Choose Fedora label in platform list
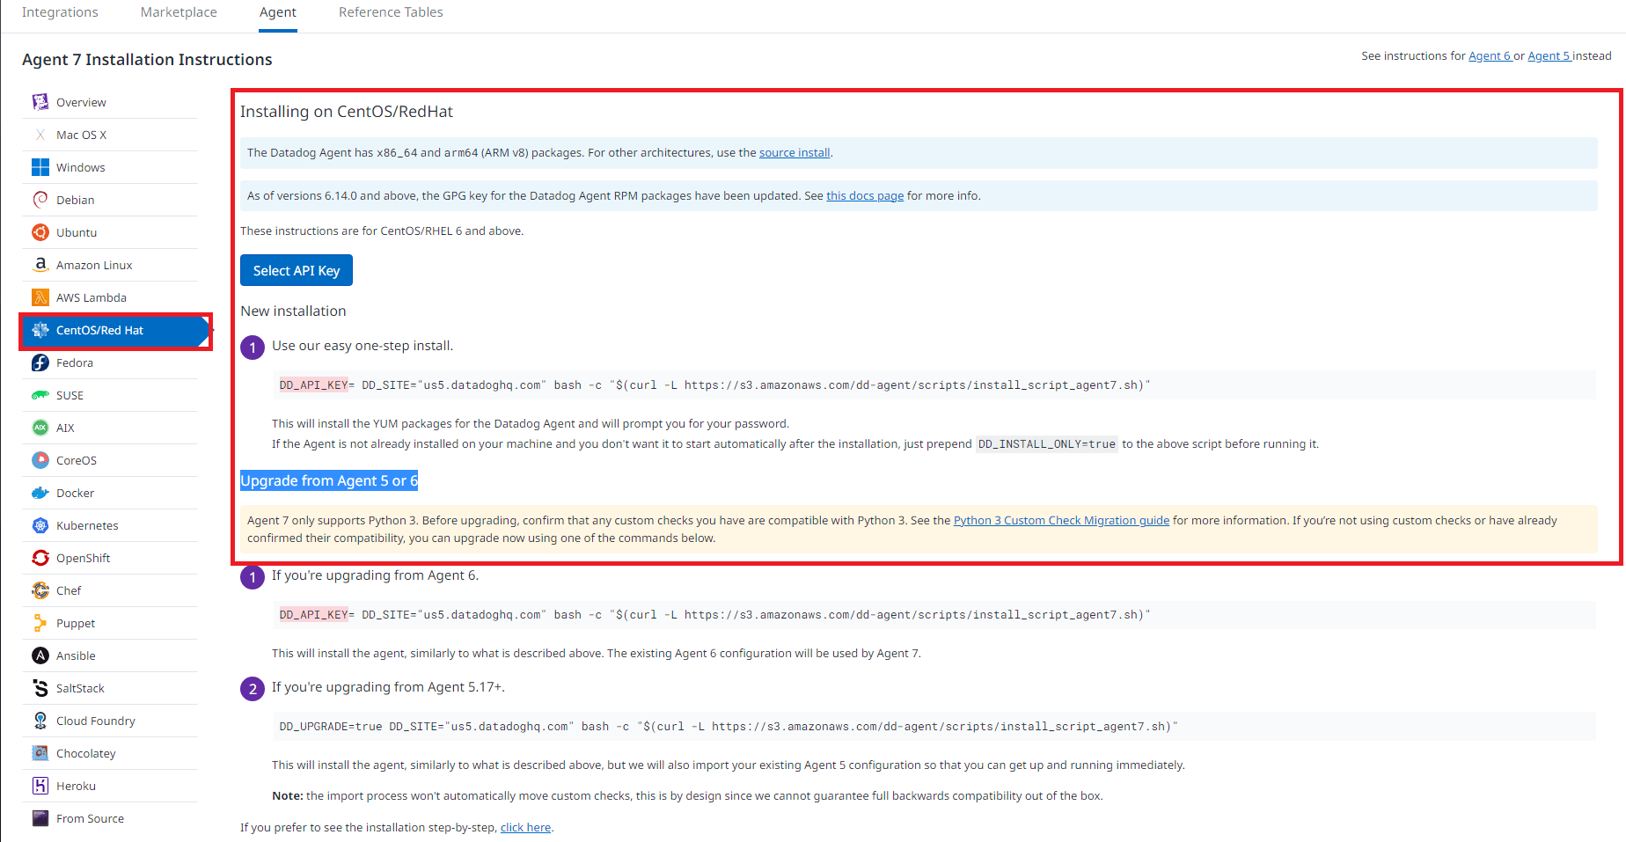The image size is (1626, 842). [x=75, y=362]
